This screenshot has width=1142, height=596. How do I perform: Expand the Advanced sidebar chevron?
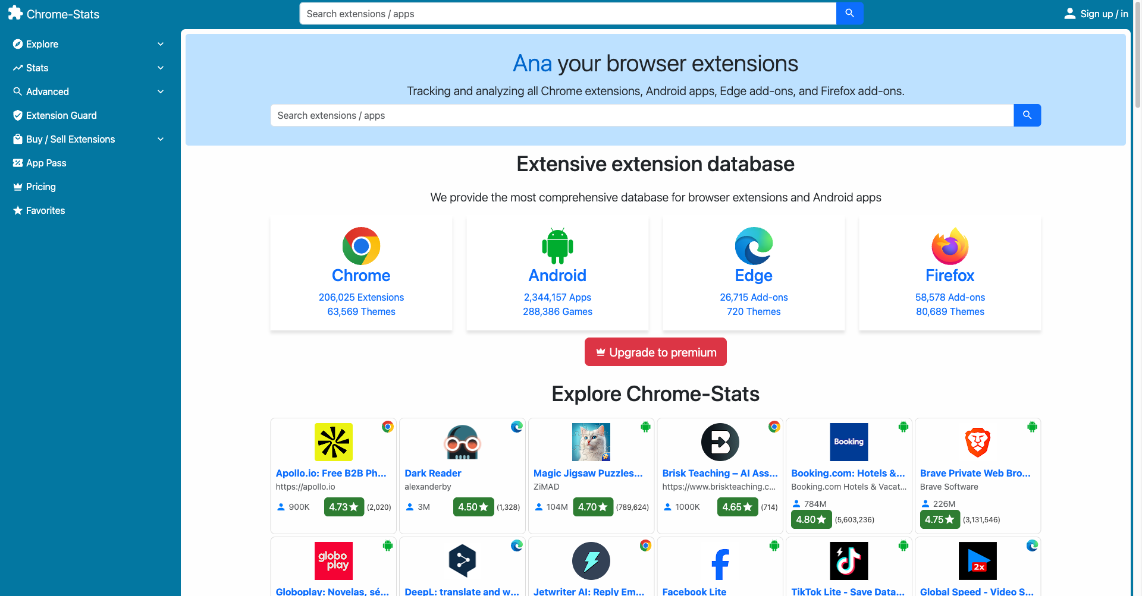click(161, 92)
